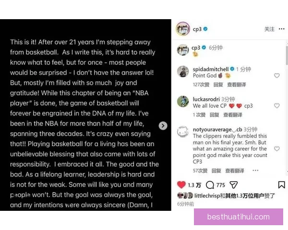288x230 pixels.
Task: View luckasrodri's profile avatar
Action: click(x=182, y=102)
